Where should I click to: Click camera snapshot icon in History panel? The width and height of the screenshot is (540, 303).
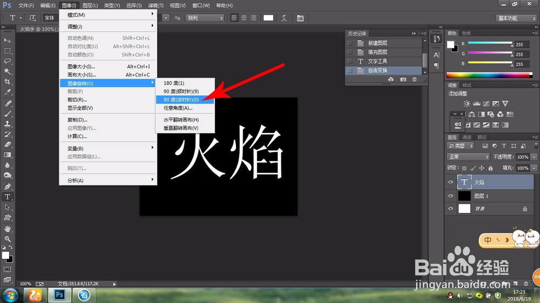click(x=403, y=79)
